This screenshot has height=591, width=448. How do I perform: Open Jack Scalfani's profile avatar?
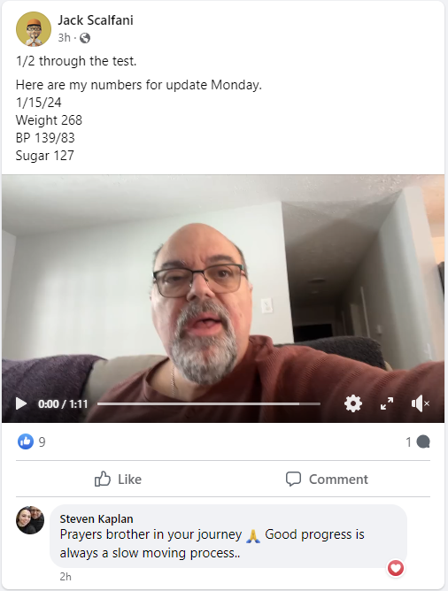click(34, 29)
